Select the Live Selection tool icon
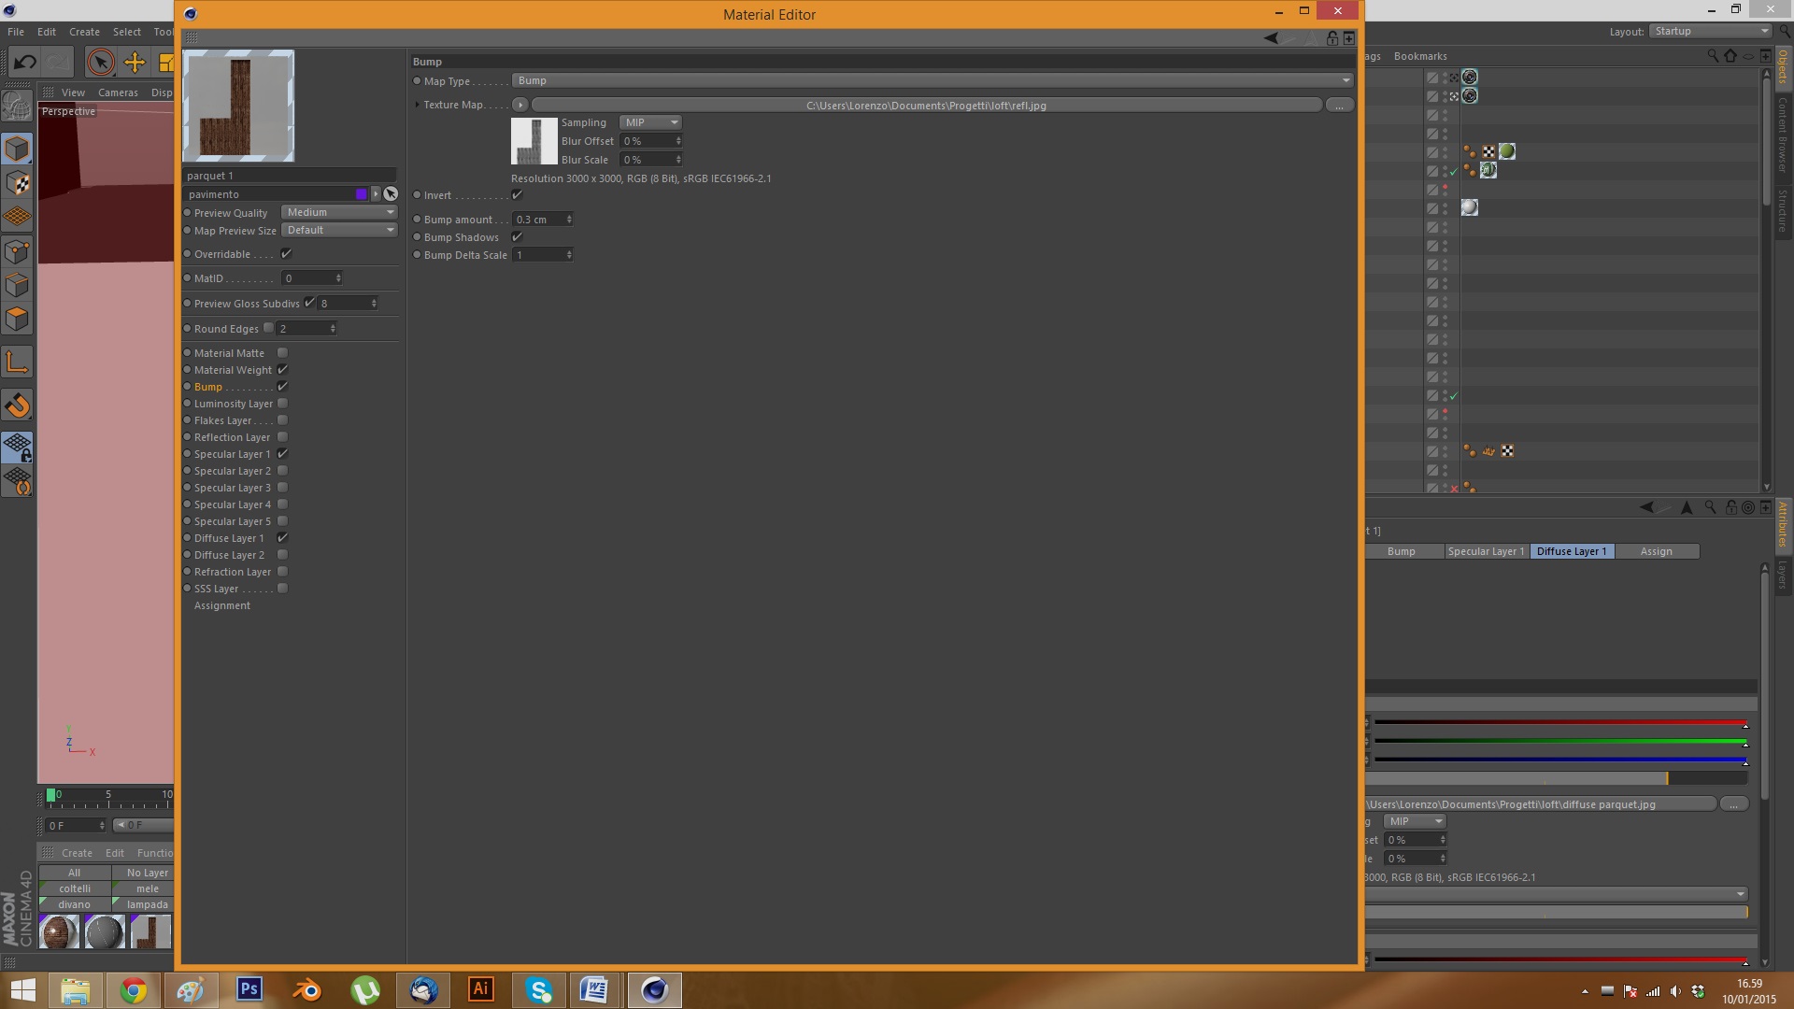Screen dimensions: 1794x1009 coord(100,63)
